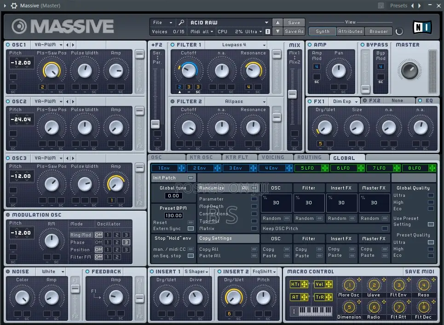Click the mini keyboard icon in Macro Control
Image resolution: width=444 pixels, height=325 pixels.
pyautogui.click(x=312, y=311)
